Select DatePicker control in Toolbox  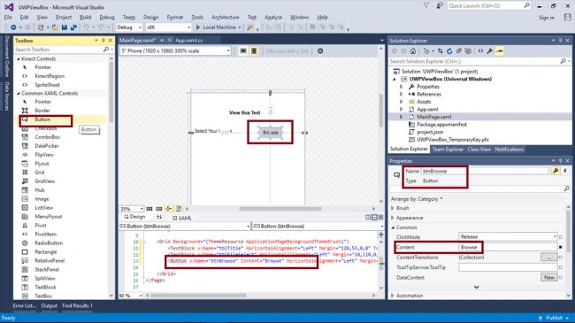coord(47,146)
